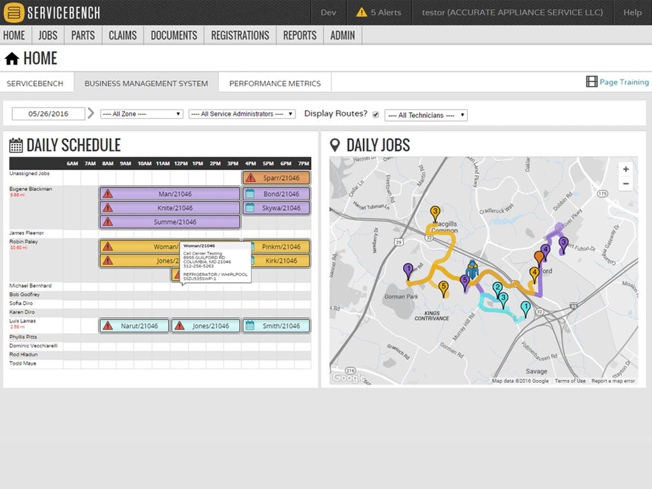Open the Smith/21046 scheduled job

[276, 326]
